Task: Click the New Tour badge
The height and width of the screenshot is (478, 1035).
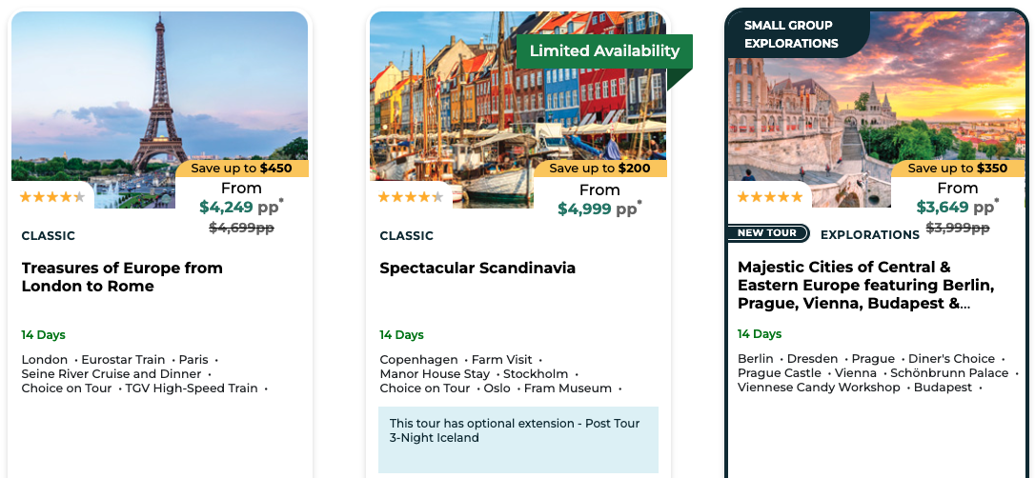Action: click(767, 233)
